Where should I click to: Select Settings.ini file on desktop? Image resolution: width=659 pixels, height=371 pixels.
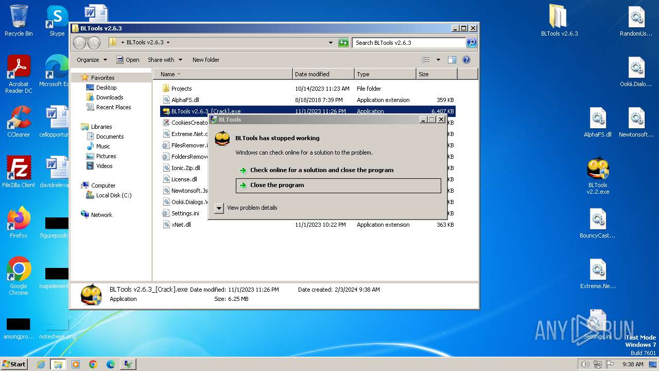pos(598,325)
